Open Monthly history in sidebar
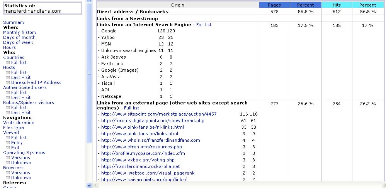 click(20, 32)
